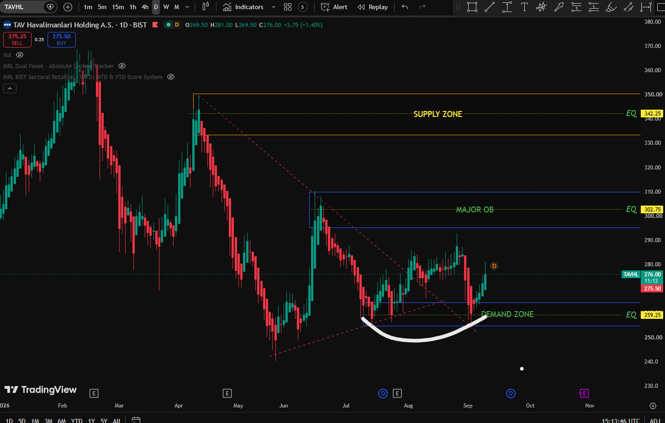
Task: Select the horizontal date range measure tool
Action: pyautogui.click(x=646, y=7)
